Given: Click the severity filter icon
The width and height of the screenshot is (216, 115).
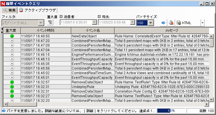Looking at the screenshot, I should click(x=50, y=22).
